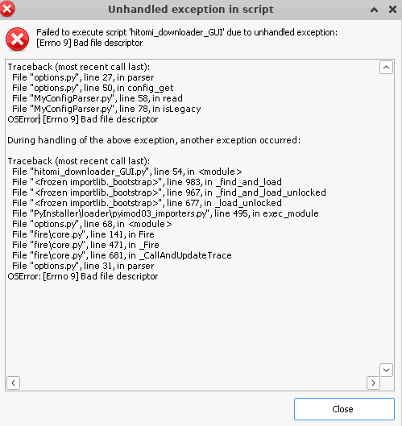The width and height of the screenshot is (402, 426).
Task: Click the scroll left arrow button
Action: 14,383
